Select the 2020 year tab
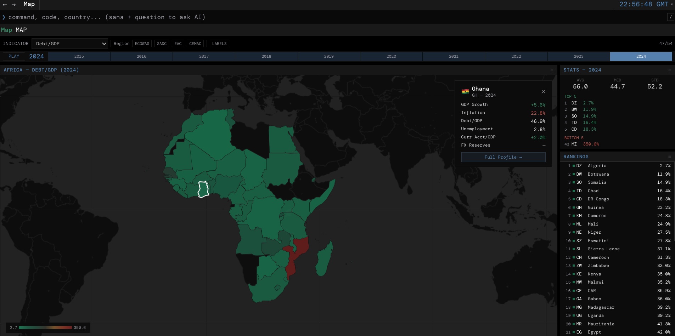This screenshot has height=336, width=675. coord(391,56)
